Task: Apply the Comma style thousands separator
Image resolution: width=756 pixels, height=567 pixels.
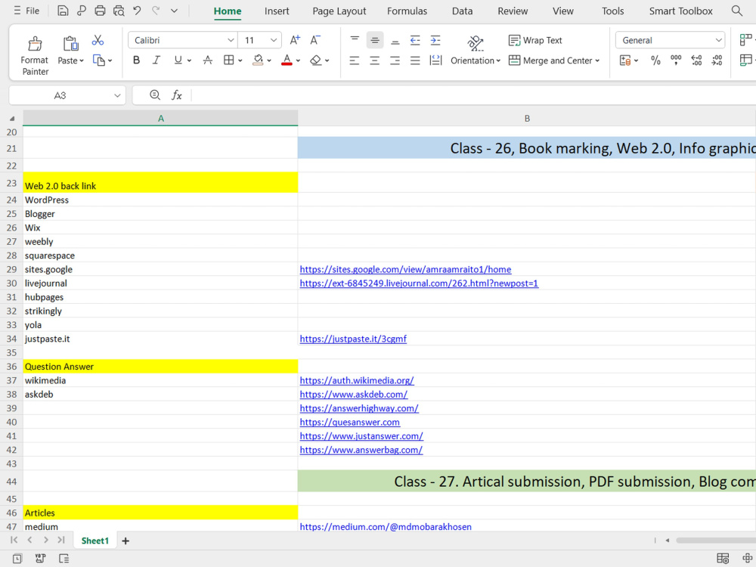Action: (x=676, y=60)
